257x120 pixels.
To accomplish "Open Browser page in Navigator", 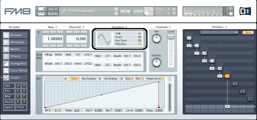I will [15, 35].
